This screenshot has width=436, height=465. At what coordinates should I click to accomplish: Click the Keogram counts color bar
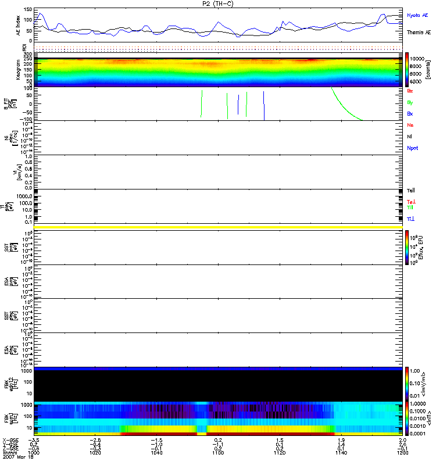(x=408, y=69)
